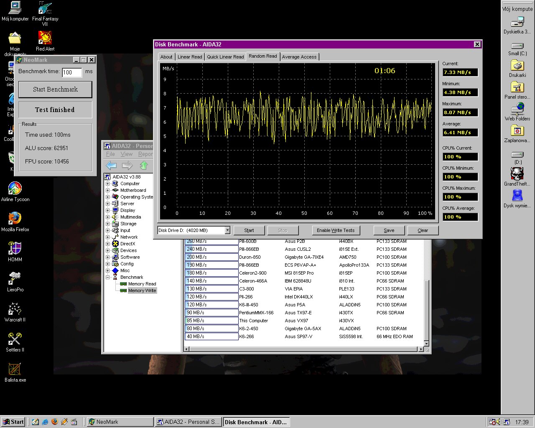
Task: Select the Balista.exe desktop icon
Action: pyautogui.click(x=15, y=372)
